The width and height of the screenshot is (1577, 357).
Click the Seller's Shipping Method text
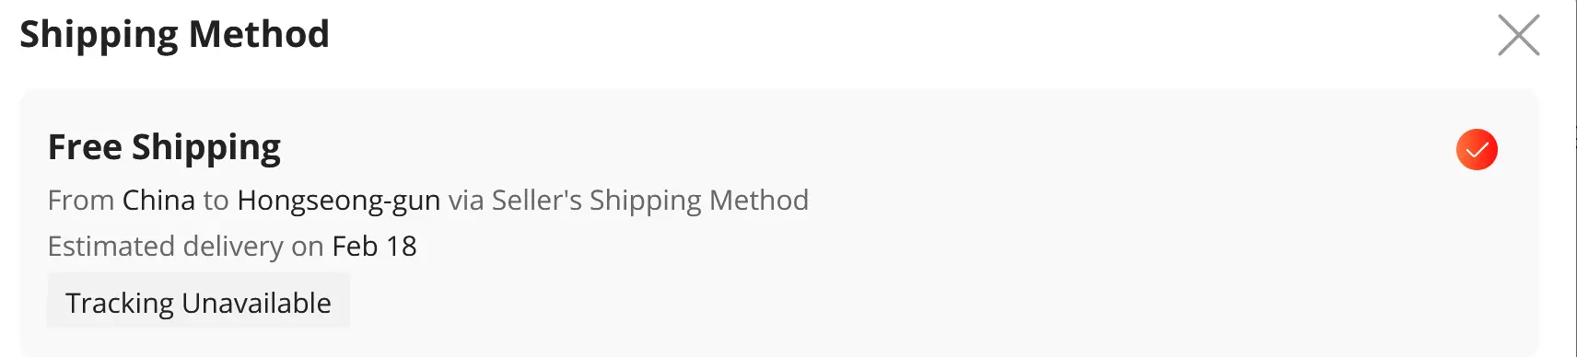coord(650,201)
